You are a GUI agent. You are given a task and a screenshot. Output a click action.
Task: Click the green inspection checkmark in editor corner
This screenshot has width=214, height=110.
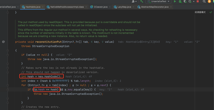[211, 12]
